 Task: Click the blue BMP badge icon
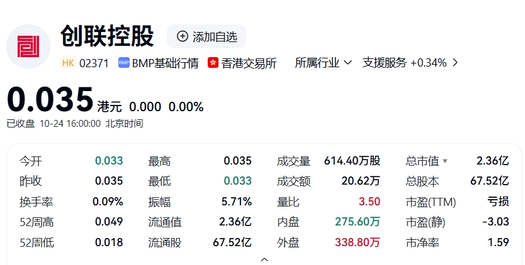click(123, 63)
